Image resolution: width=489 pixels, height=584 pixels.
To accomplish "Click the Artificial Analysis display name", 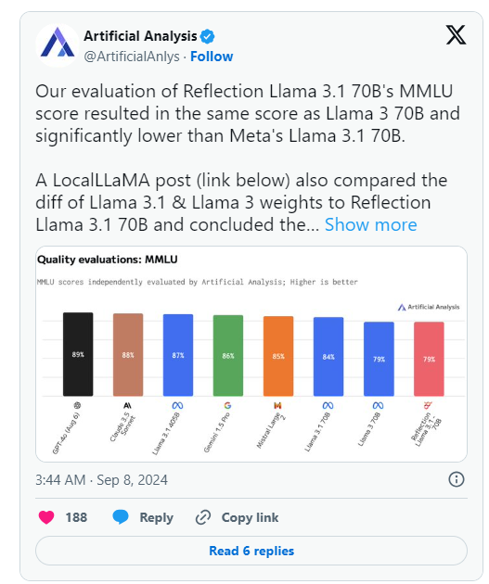I will pos(140,36).
